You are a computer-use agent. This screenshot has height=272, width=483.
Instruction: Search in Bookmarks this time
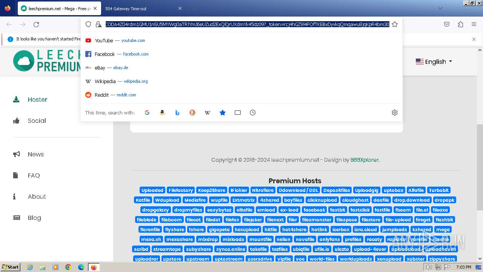point(223,113)
